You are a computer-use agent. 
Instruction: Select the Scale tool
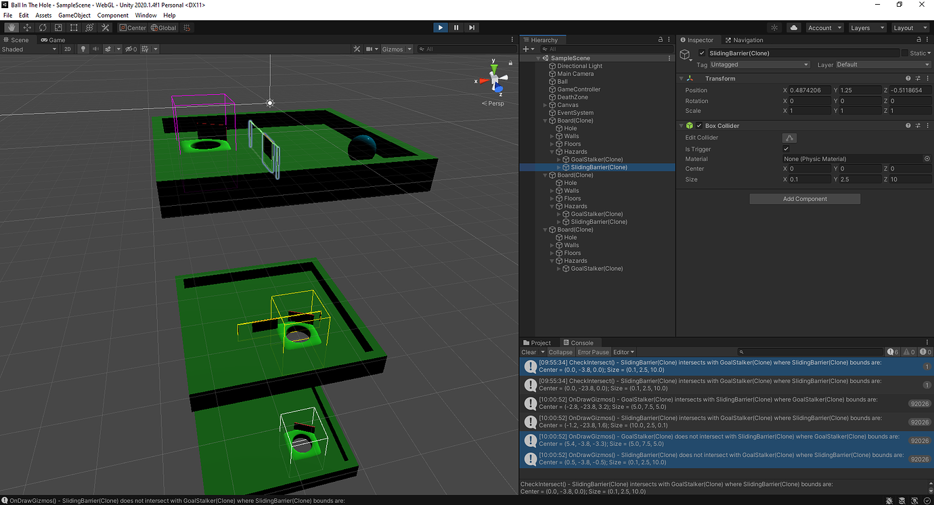pos(58,27)
